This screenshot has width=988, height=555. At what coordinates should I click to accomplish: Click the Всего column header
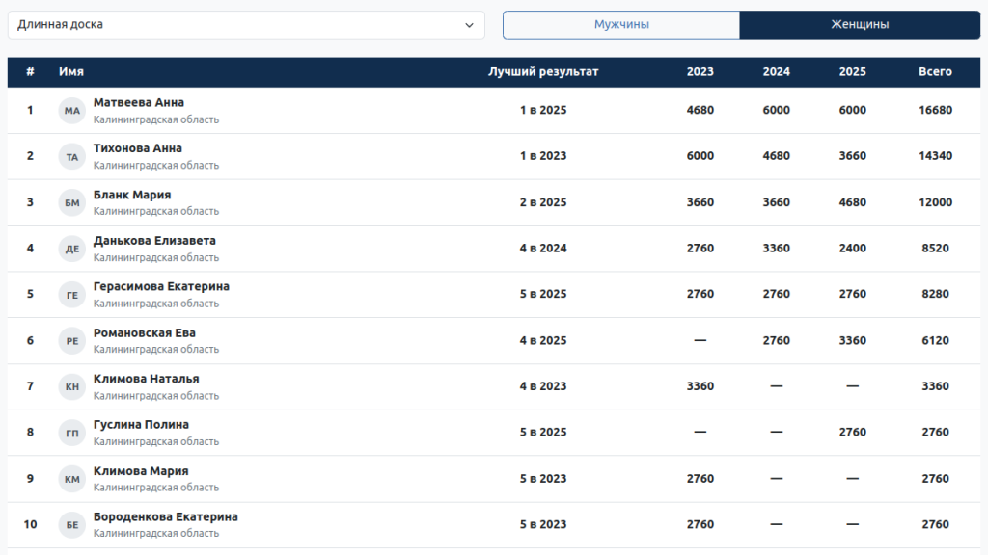point(935,72)
